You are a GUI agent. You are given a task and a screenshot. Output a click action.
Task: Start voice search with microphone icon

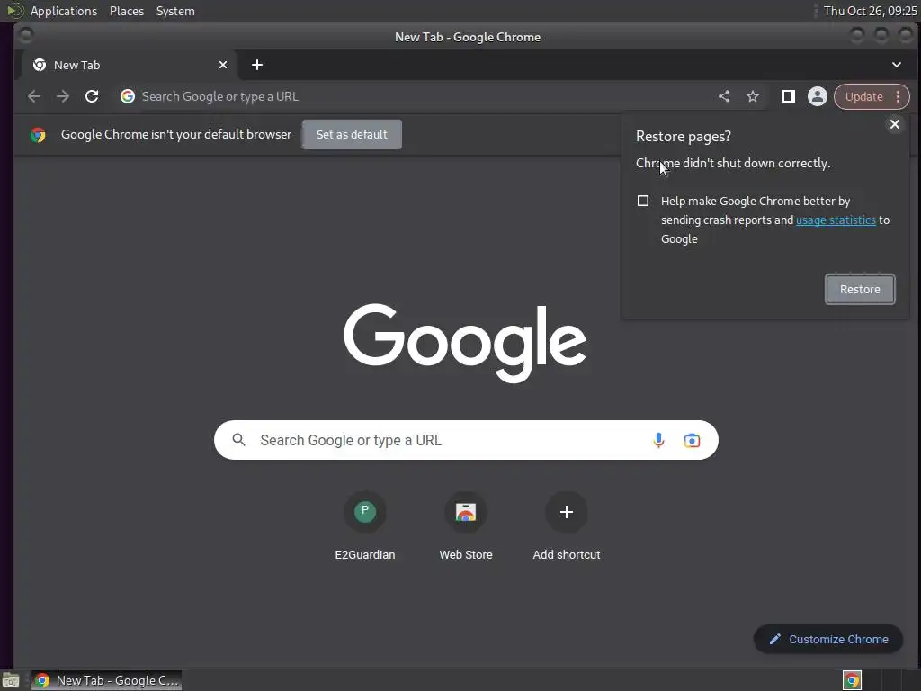[x=658, y=440]
